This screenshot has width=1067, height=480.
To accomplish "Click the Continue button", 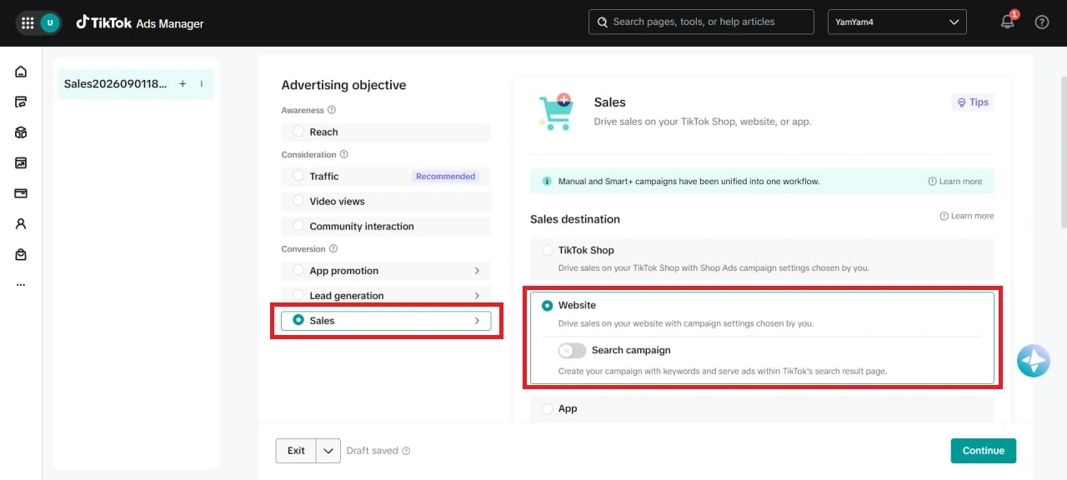I will tap(983, 451).
